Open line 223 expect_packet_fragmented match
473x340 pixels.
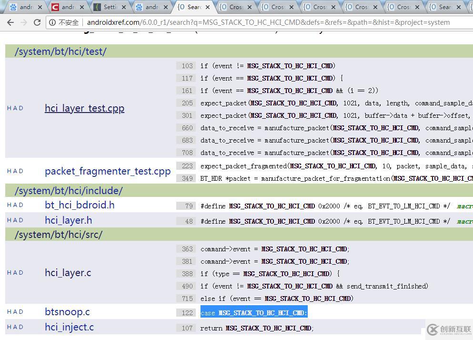[x=336, y=166]
